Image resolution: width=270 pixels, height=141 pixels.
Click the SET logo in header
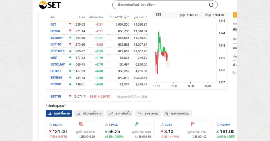tap(50, 5)
